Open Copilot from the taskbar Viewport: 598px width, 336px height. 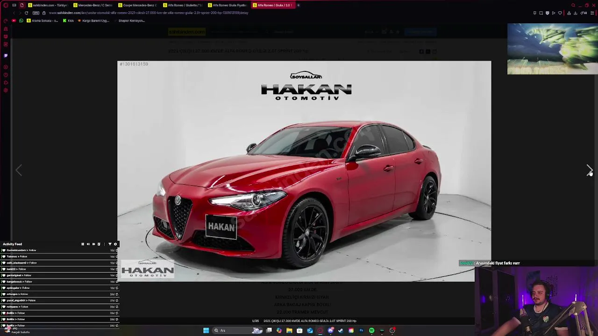point(279,330)
